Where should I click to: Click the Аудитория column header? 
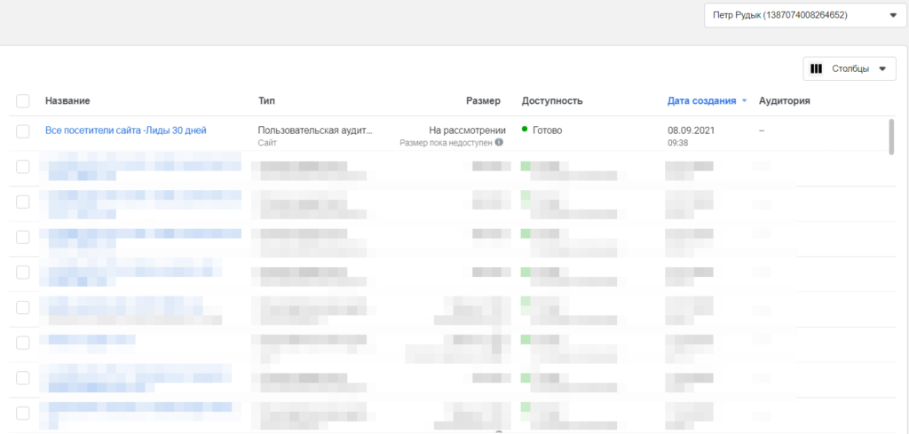(784, 101)
